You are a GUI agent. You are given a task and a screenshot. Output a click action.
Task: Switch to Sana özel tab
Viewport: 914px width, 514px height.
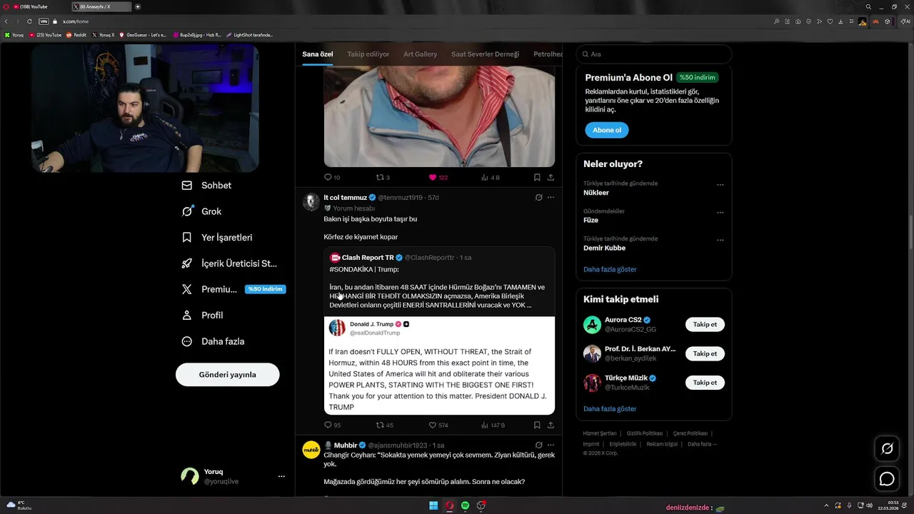click(318, 54)
